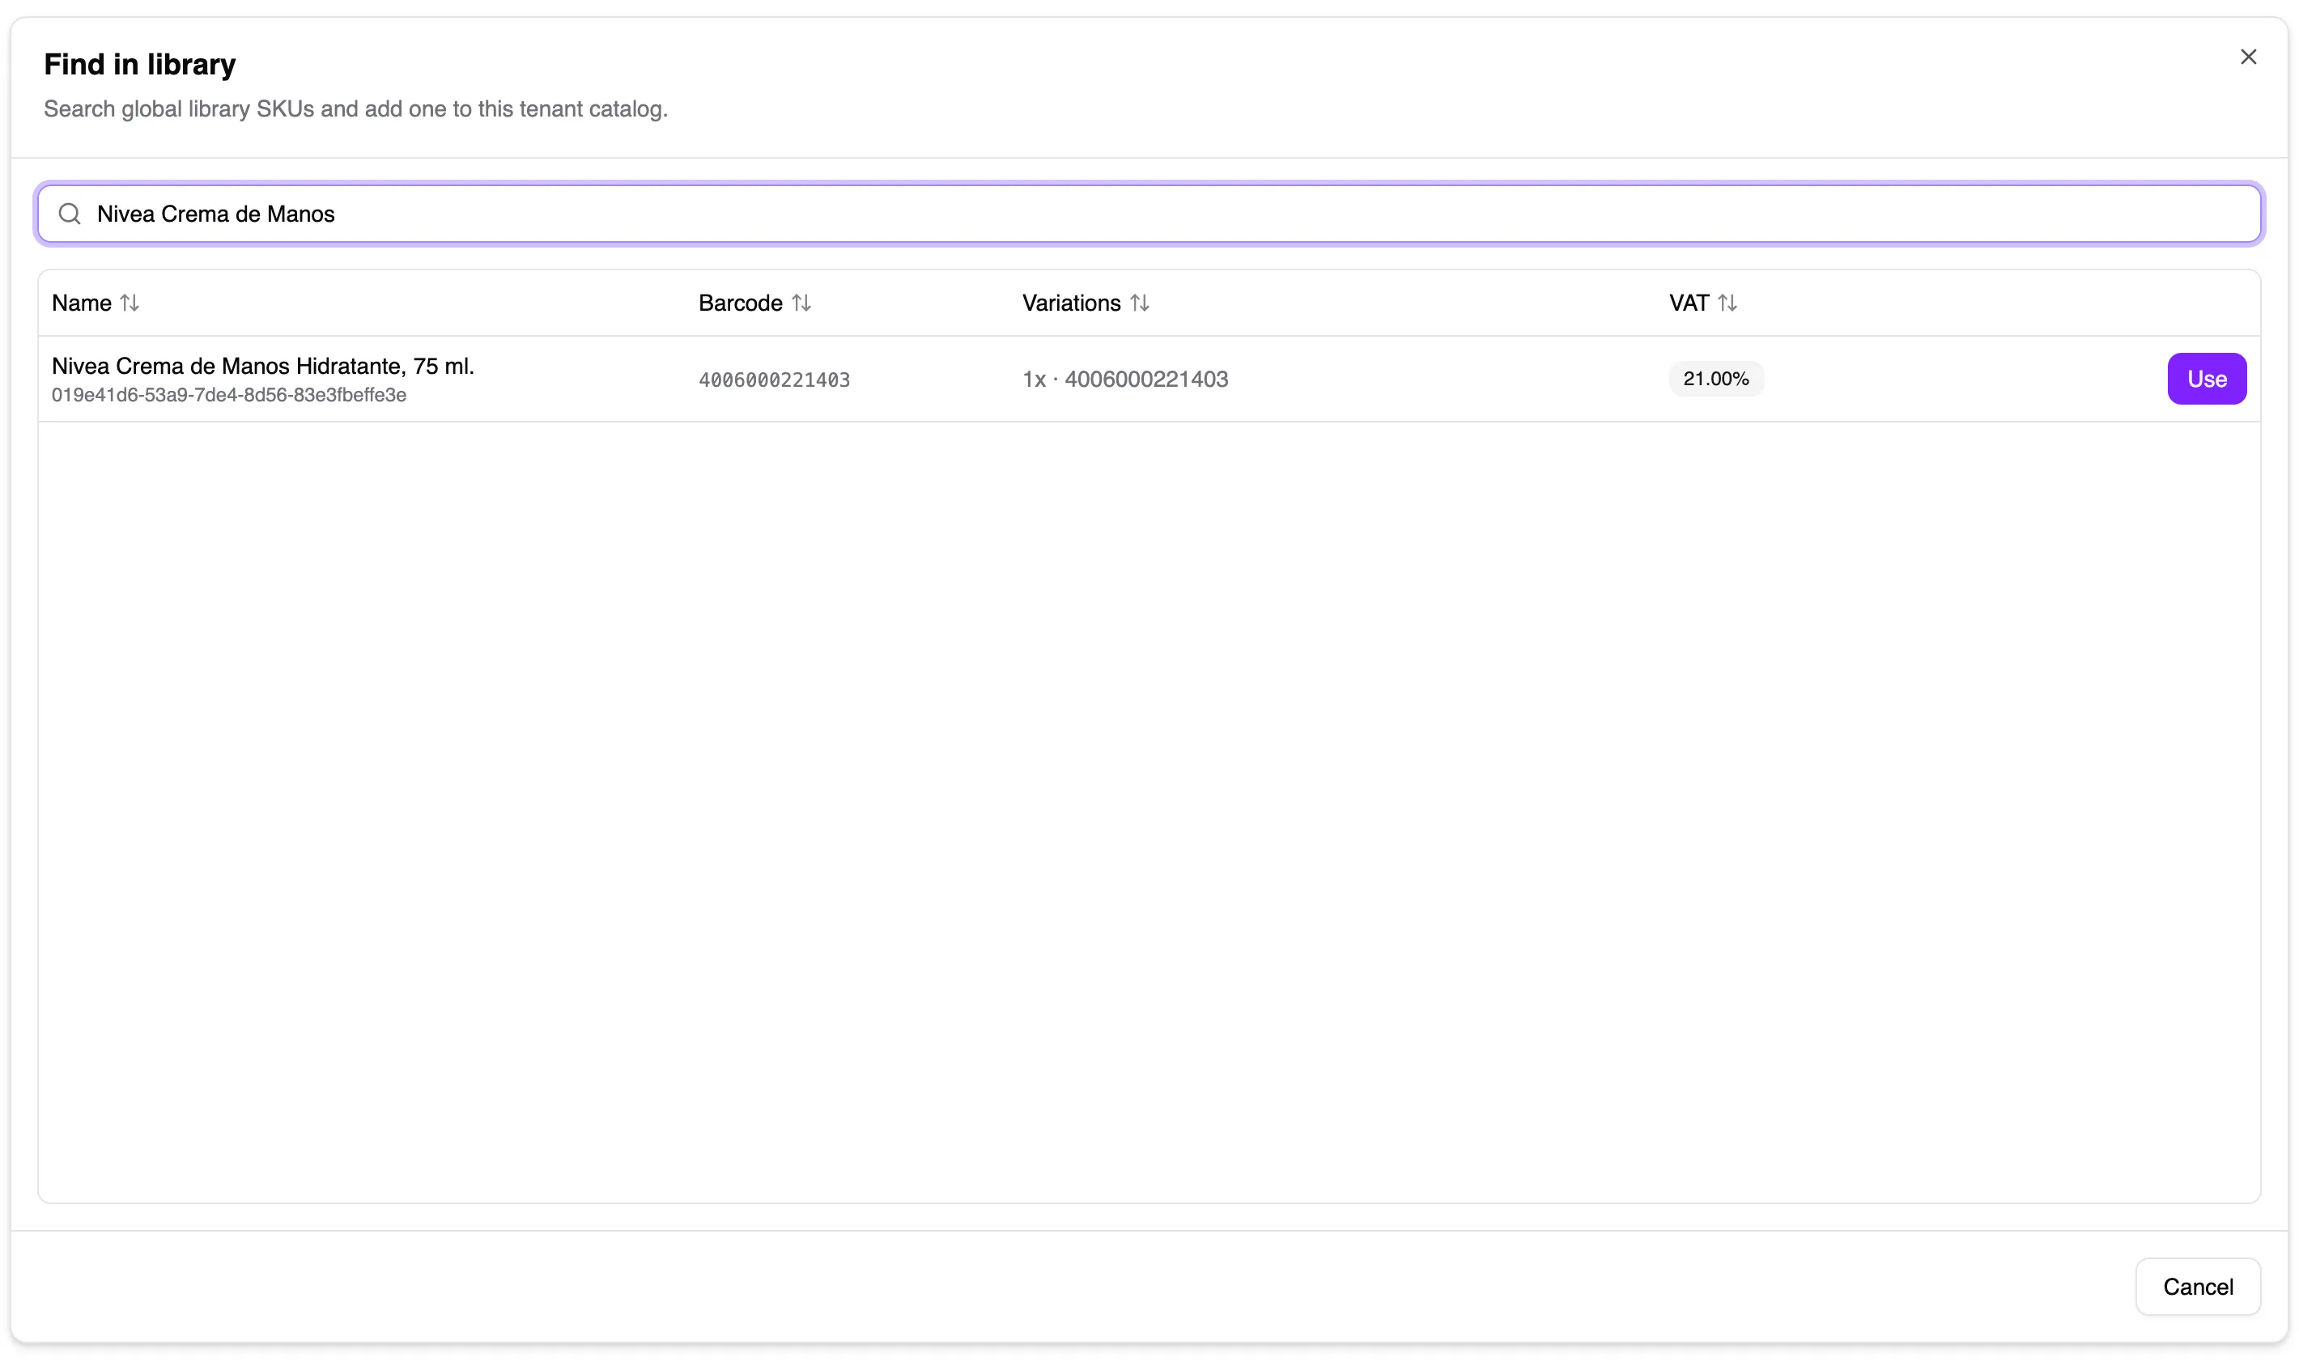Sort results by the Barcode sort arrows

click(801, 303)
